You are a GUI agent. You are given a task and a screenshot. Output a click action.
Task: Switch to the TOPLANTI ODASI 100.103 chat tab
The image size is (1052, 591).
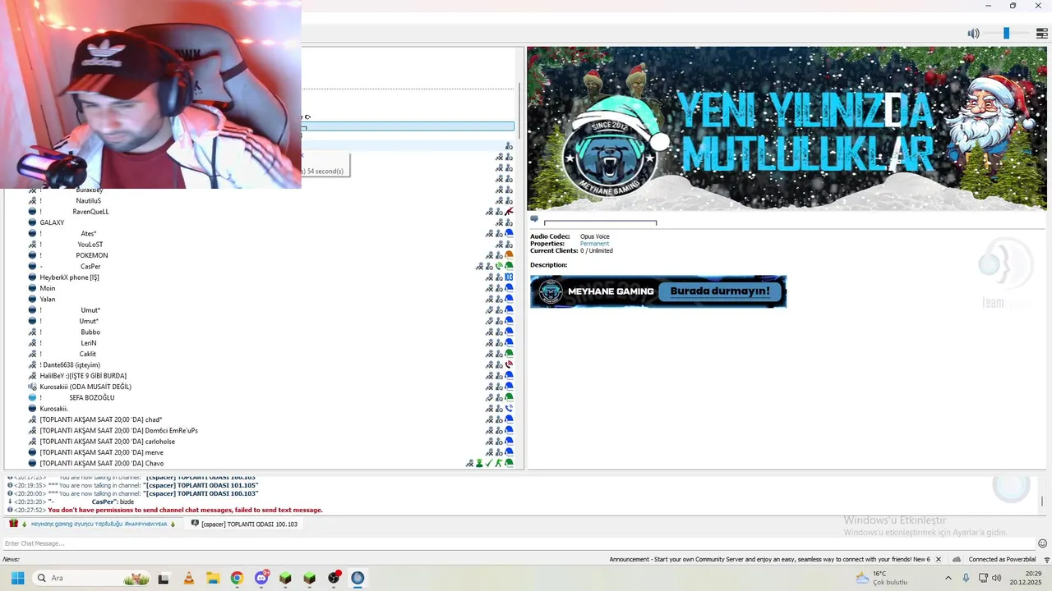tap(244, 524)
